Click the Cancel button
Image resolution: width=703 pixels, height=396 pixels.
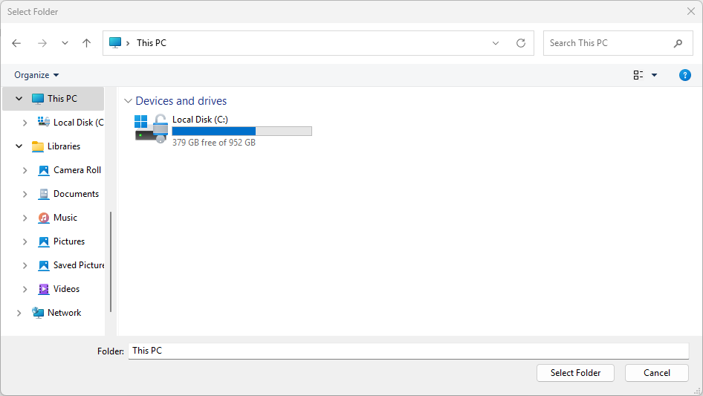pos(656,373)
